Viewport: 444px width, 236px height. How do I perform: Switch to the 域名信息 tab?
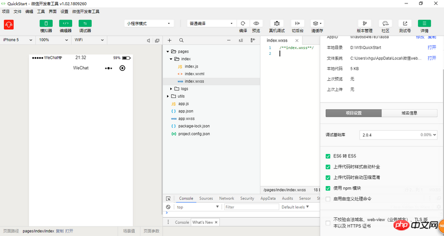click(x=410, y=113)
